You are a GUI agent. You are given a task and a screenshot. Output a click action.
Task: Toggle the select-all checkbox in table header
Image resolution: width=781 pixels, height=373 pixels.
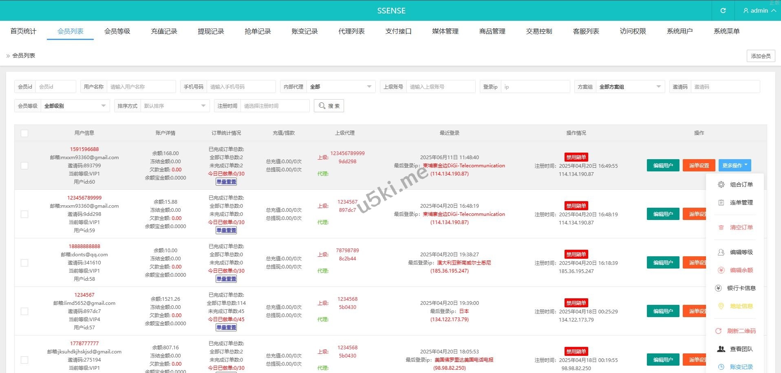[x=24, y=133]
